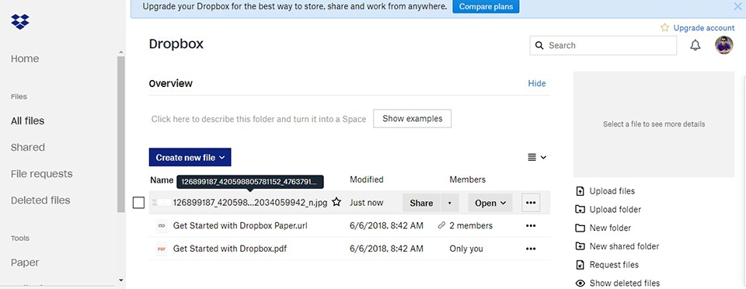Click sidebar scrollbar up arrow

(121, 52)
